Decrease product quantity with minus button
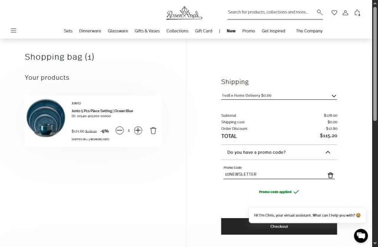The height and width of the screenshot is (247, 378). 119,131
